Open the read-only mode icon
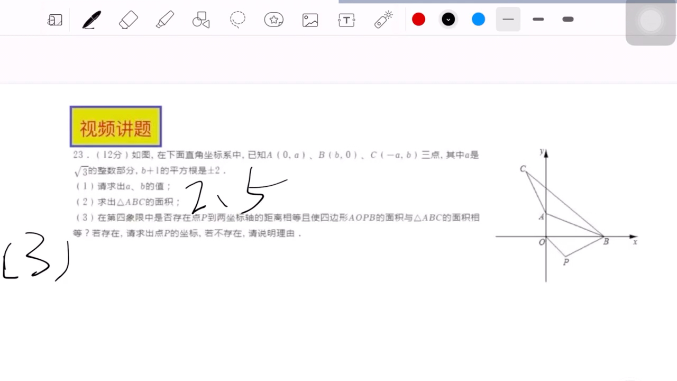This screenshot has width=677, height=381. 55,20
